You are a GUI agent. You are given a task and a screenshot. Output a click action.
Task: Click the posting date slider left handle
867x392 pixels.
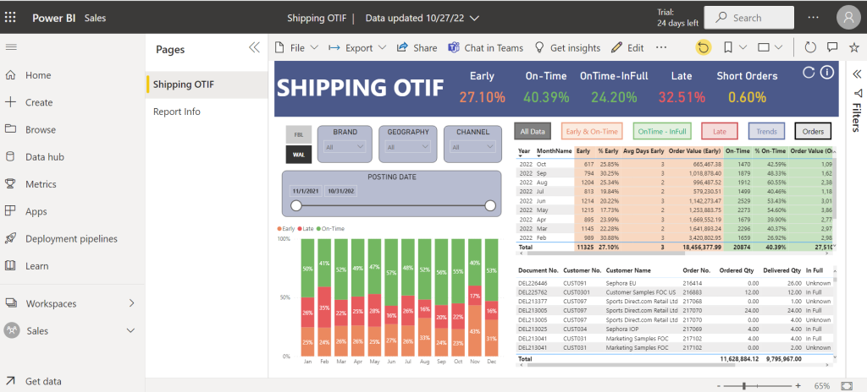point(296,206)
